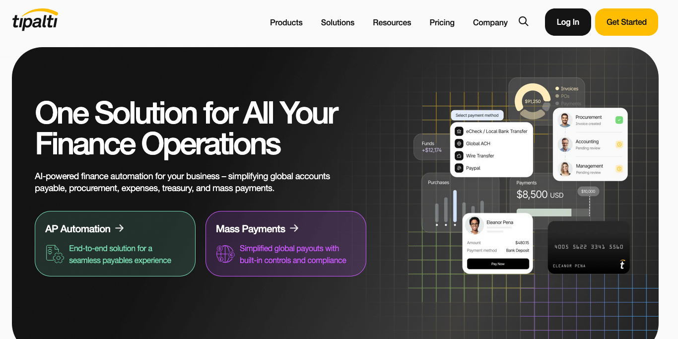Screen dimensions: 678x339
Task: Select the Global ACH globe icon
Action: pyautogui.click(x=459, y=143)
